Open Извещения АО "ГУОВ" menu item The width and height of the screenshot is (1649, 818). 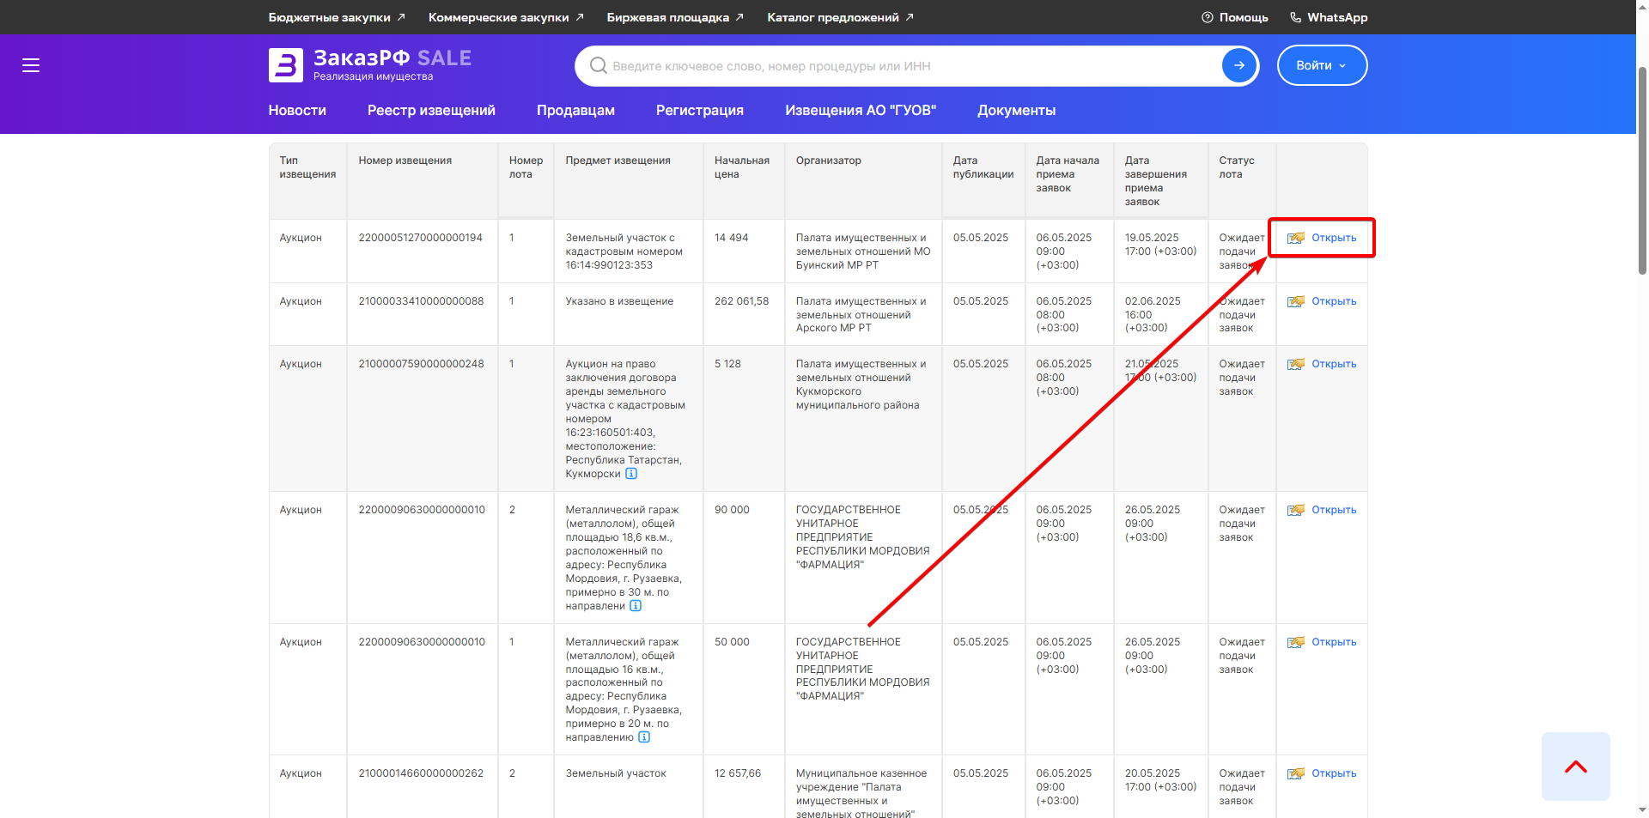(861, 110)
